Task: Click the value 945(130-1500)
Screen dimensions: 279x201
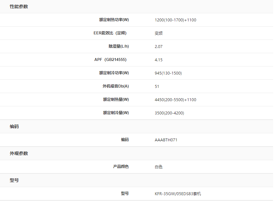Action: (168, 73)
